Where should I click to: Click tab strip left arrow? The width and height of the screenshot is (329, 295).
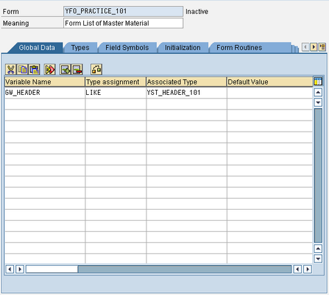(305, 47)
